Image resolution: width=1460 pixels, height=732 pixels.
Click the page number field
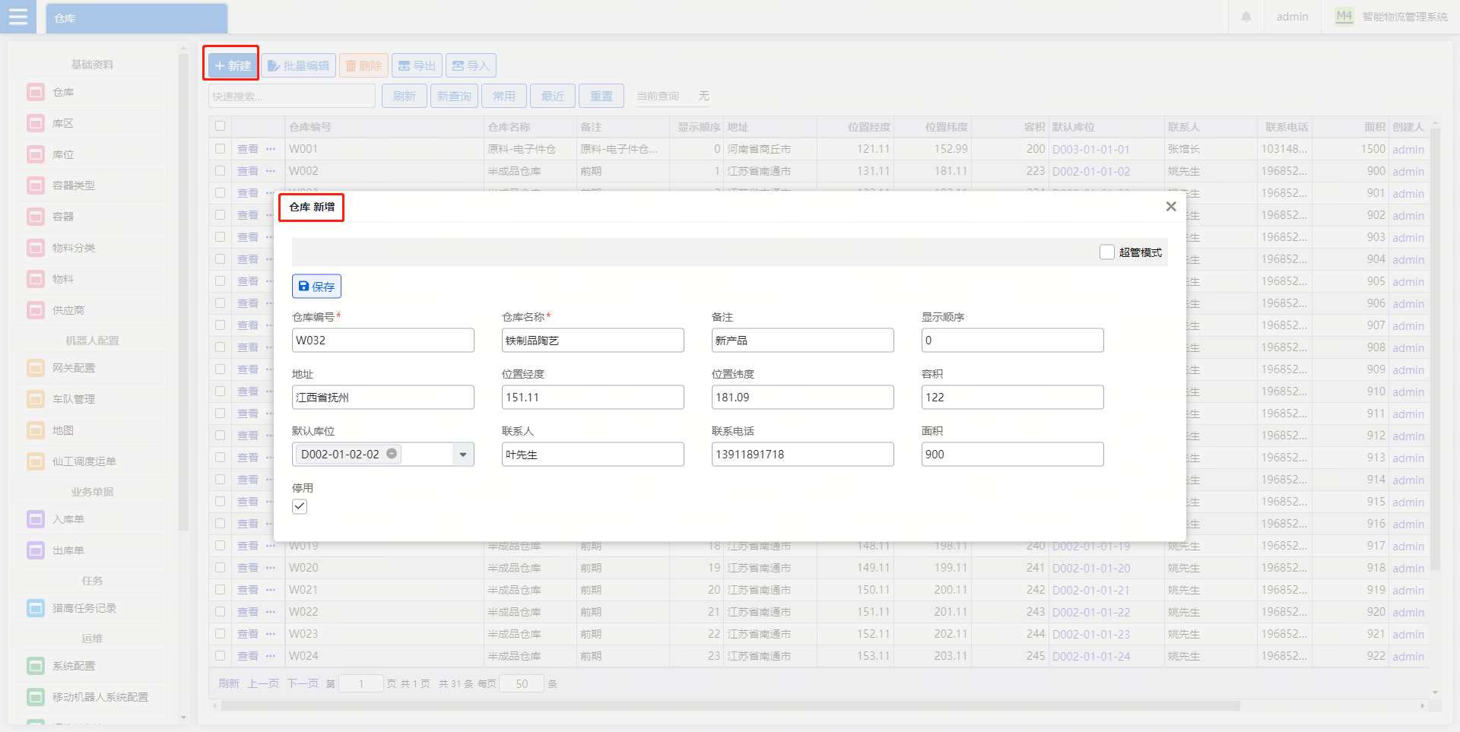361,684
